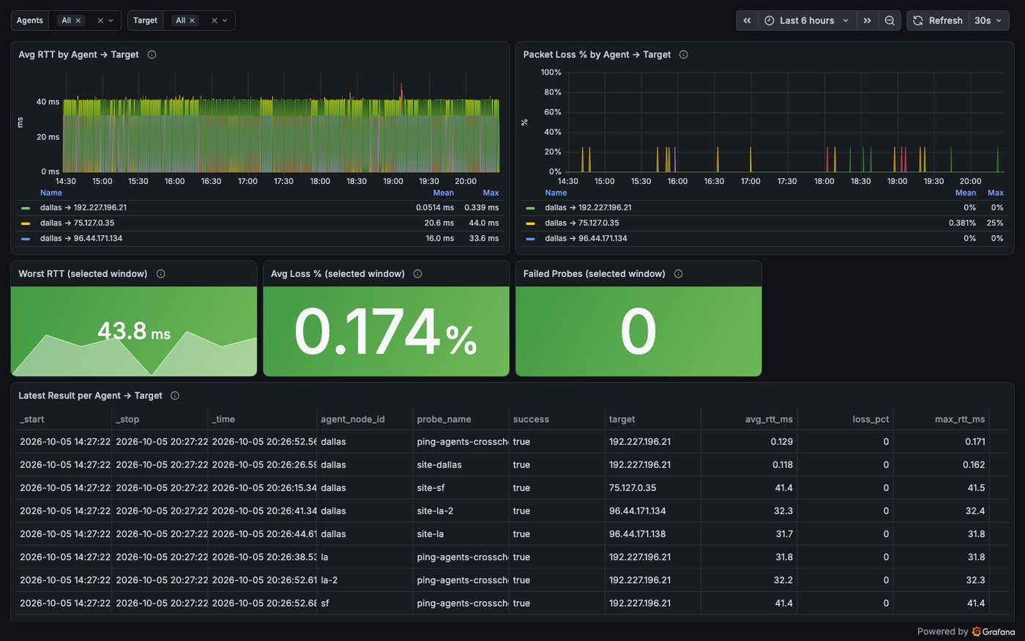Show info for Avg Loss % panel

click(417, 274)
